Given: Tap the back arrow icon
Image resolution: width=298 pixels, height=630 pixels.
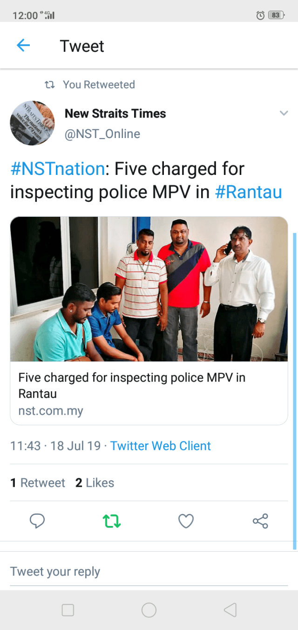Looking at the screenshot, I should (x=23, y=46).
